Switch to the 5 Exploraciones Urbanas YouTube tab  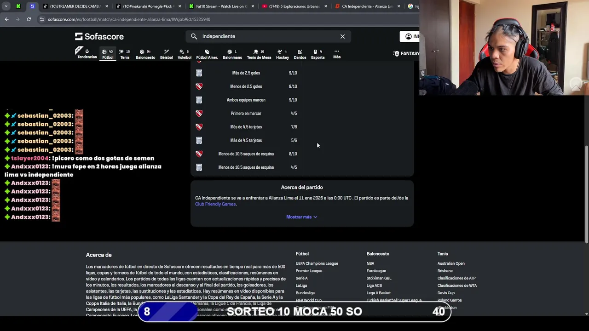click(294, 6)
